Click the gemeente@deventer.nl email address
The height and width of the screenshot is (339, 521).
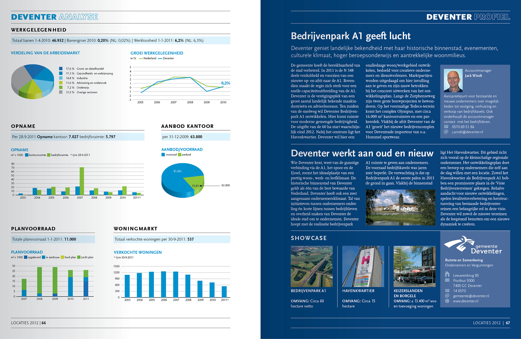(471, 296)
